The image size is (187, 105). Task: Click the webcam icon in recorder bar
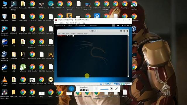111,89
